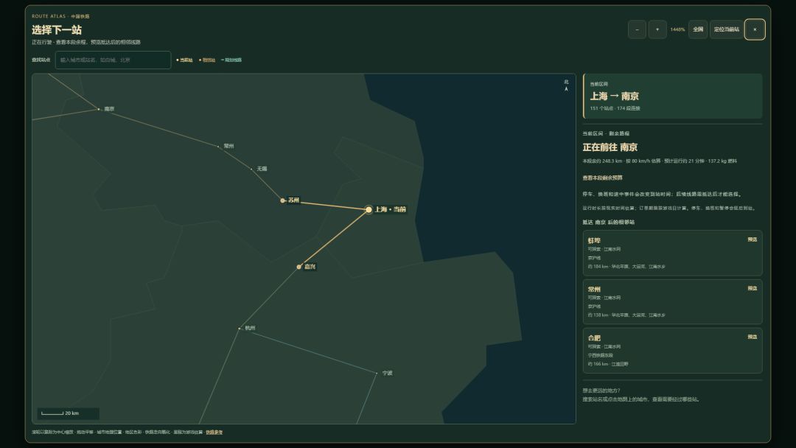The height and width of the screenshot is (448, 796).
Task: Click the 151 station count text
Action: 615,108
